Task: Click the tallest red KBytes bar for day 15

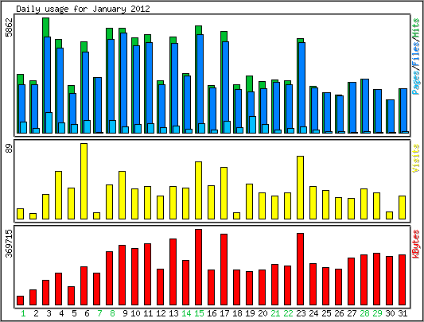Action: coord(199,267)
